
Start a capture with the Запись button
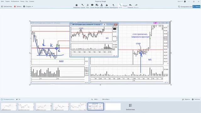pyautogui.click(x=18, y=6)
